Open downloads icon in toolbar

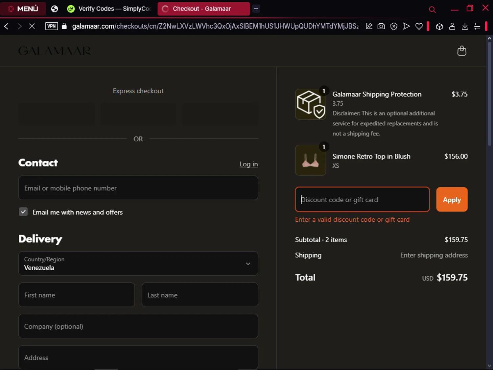coord(465,26)
